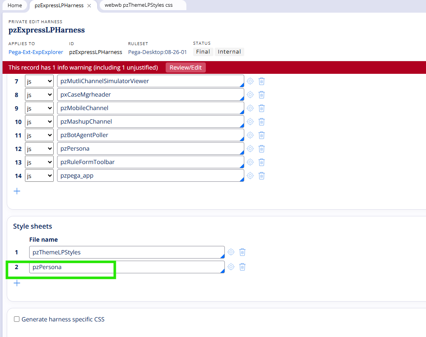Open rule target icon for pzBotAgentPoller
The image size is (426, 337).
pos(250,135)
